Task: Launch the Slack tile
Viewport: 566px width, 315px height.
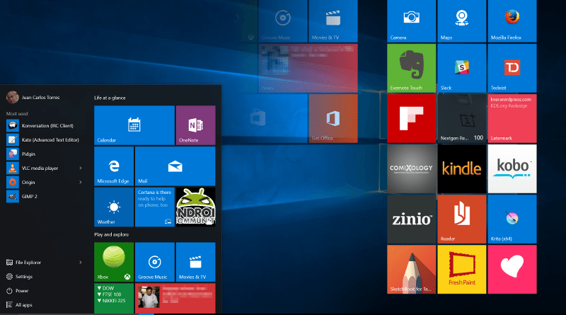Action: (462, 68)
